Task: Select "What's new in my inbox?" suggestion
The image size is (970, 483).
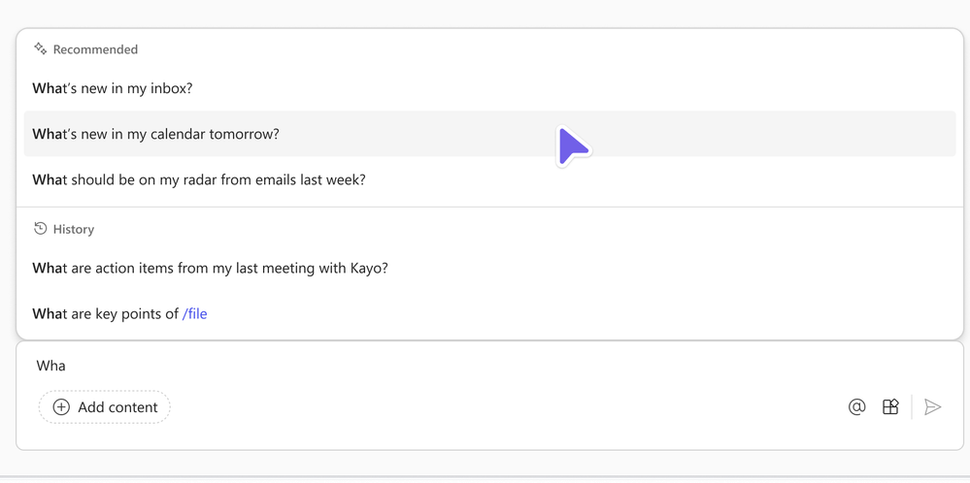Action: click(x=113, y=88)
